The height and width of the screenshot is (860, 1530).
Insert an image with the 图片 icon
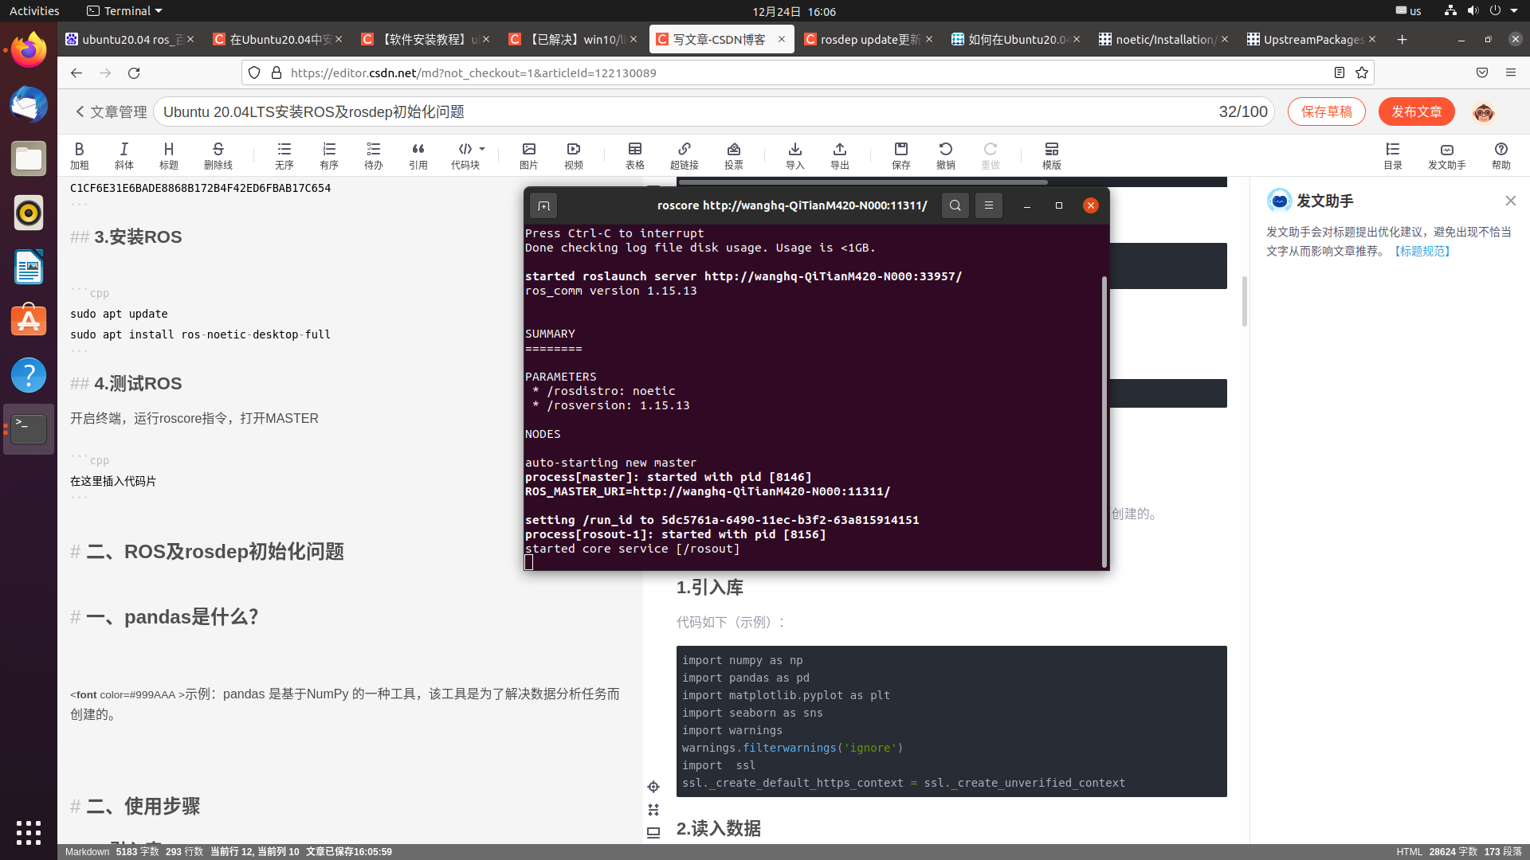(x=528, y=154)
